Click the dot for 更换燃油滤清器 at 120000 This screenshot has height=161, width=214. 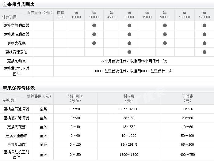tap(204, 34)
